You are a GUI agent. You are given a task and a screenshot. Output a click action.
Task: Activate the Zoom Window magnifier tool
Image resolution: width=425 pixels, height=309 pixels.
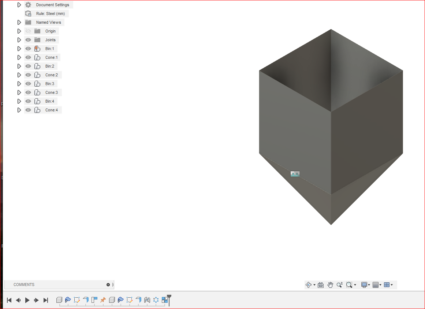349,285
